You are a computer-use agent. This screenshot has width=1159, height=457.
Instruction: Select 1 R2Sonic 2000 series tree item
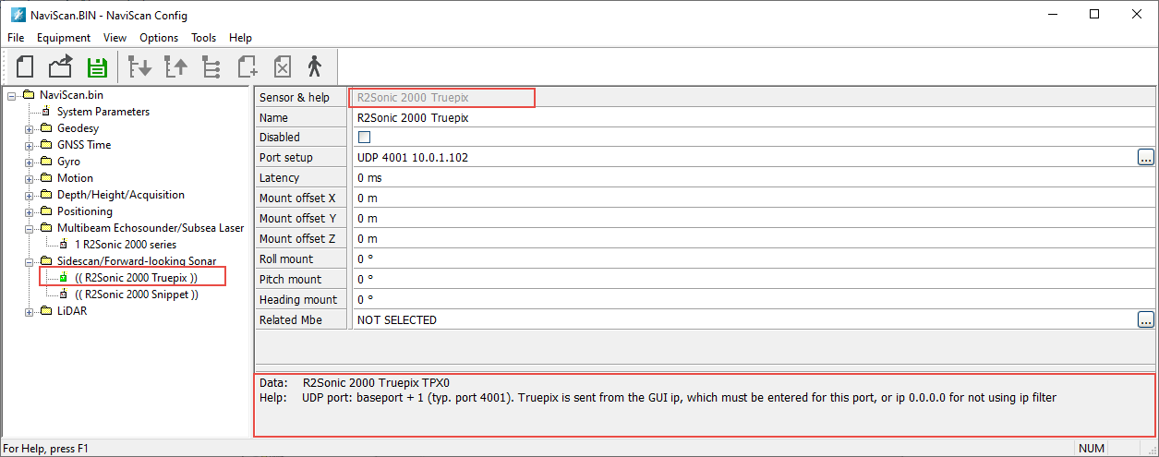[126, 245]
